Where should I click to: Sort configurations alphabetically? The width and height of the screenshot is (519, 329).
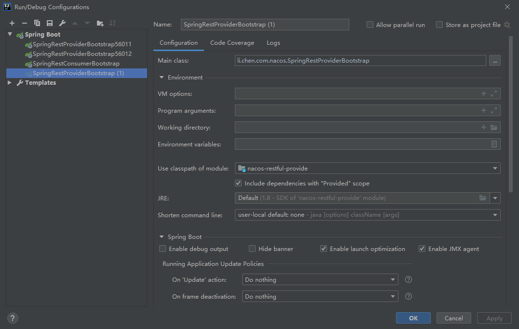112,23
